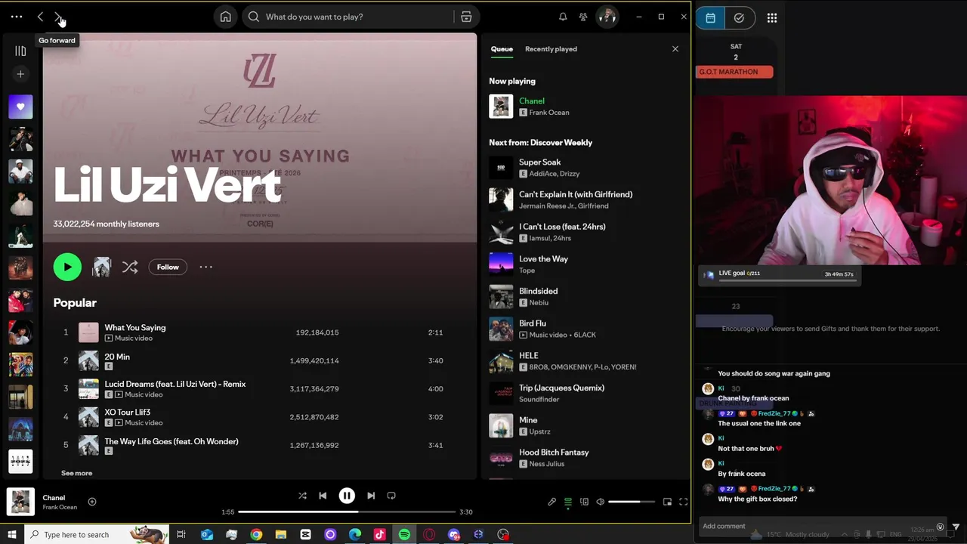Switch to Recently played tab

point(551,49)
